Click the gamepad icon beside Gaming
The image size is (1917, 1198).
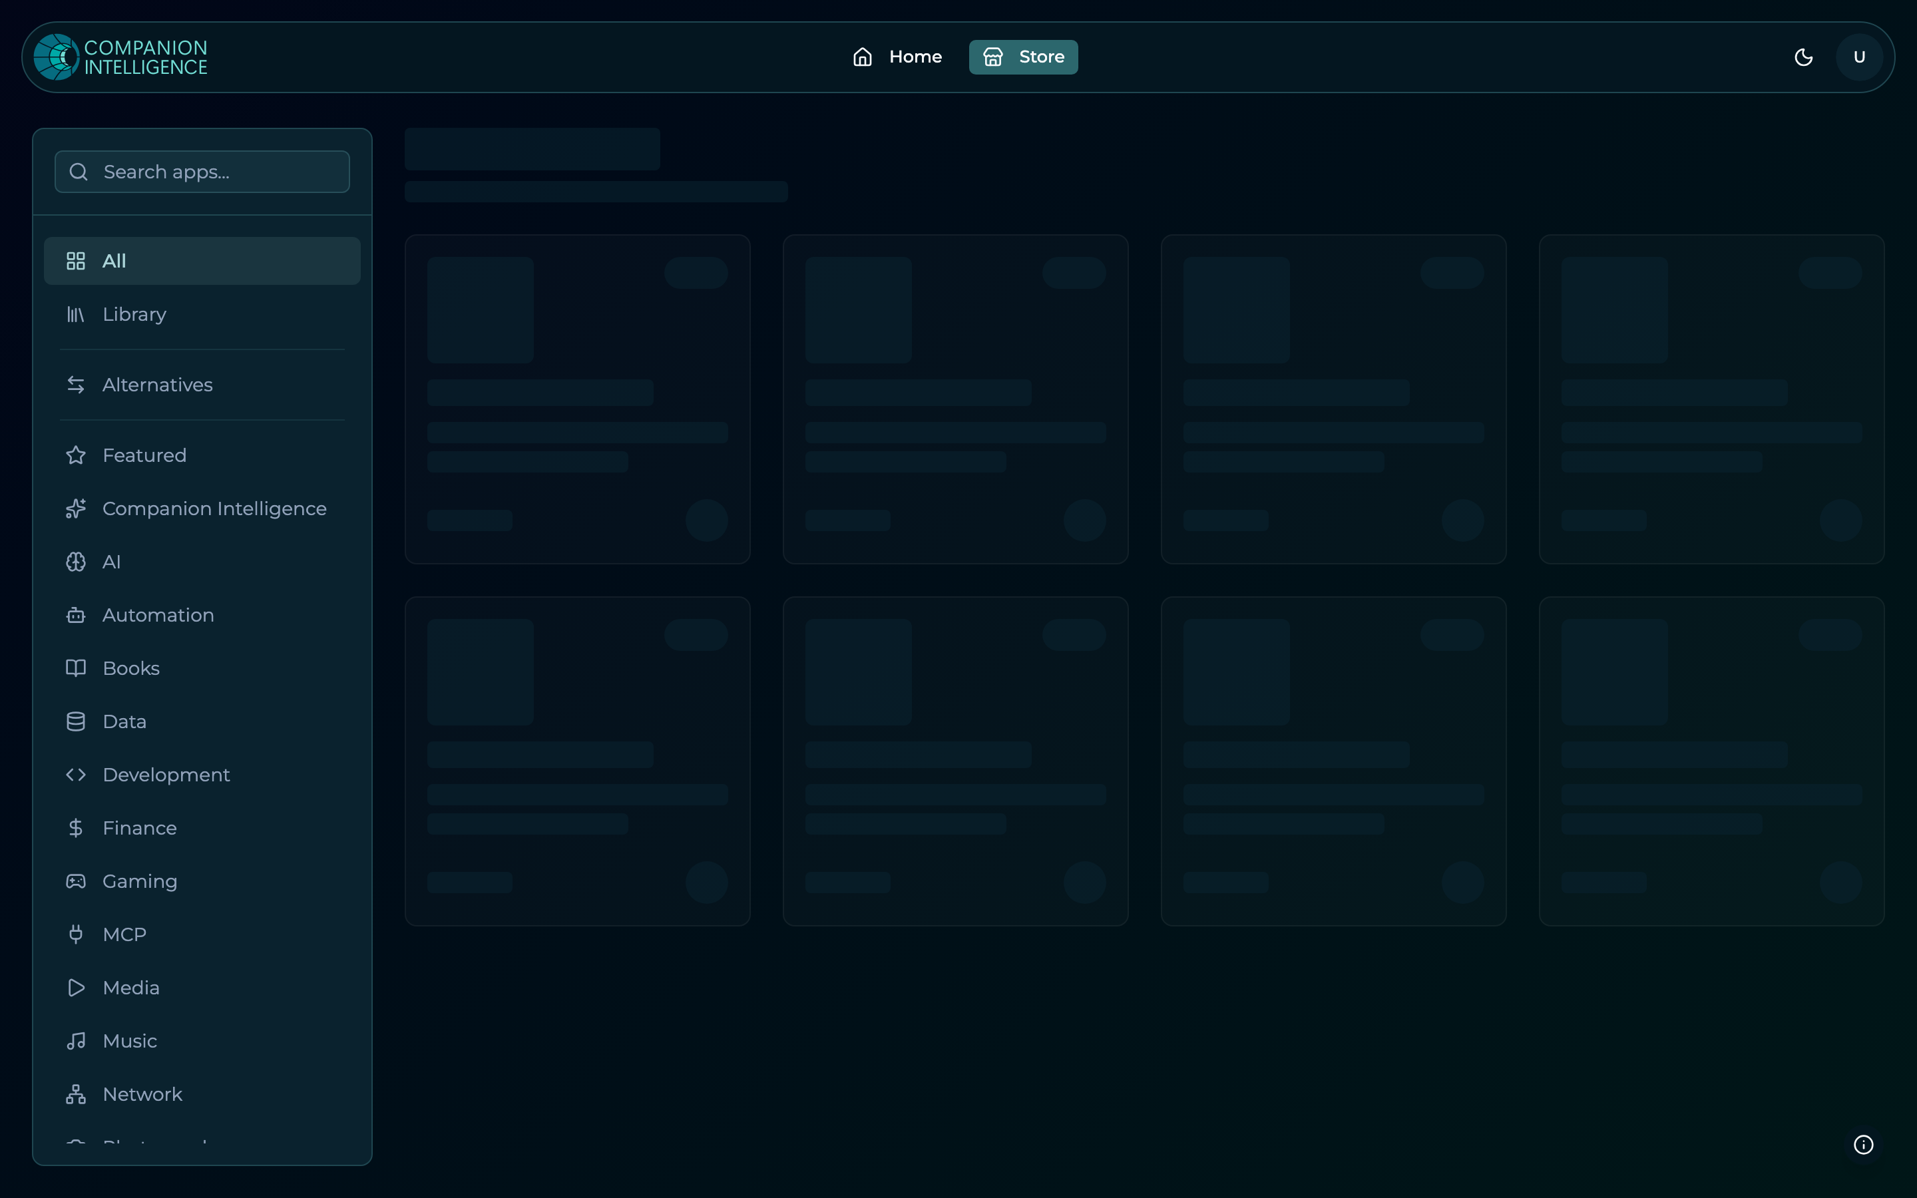pyautogui.click(x=76, y=881)
